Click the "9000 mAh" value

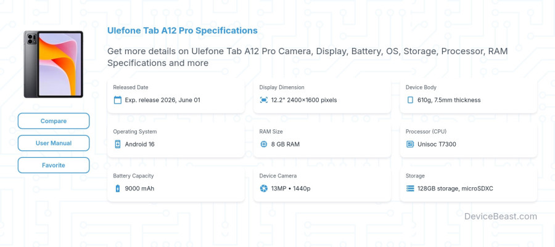point(139,188)
